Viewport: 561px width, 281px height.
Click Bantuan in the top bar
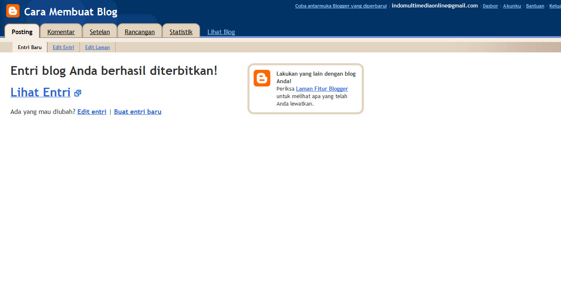pyautogui.click(x=535, y=6)
